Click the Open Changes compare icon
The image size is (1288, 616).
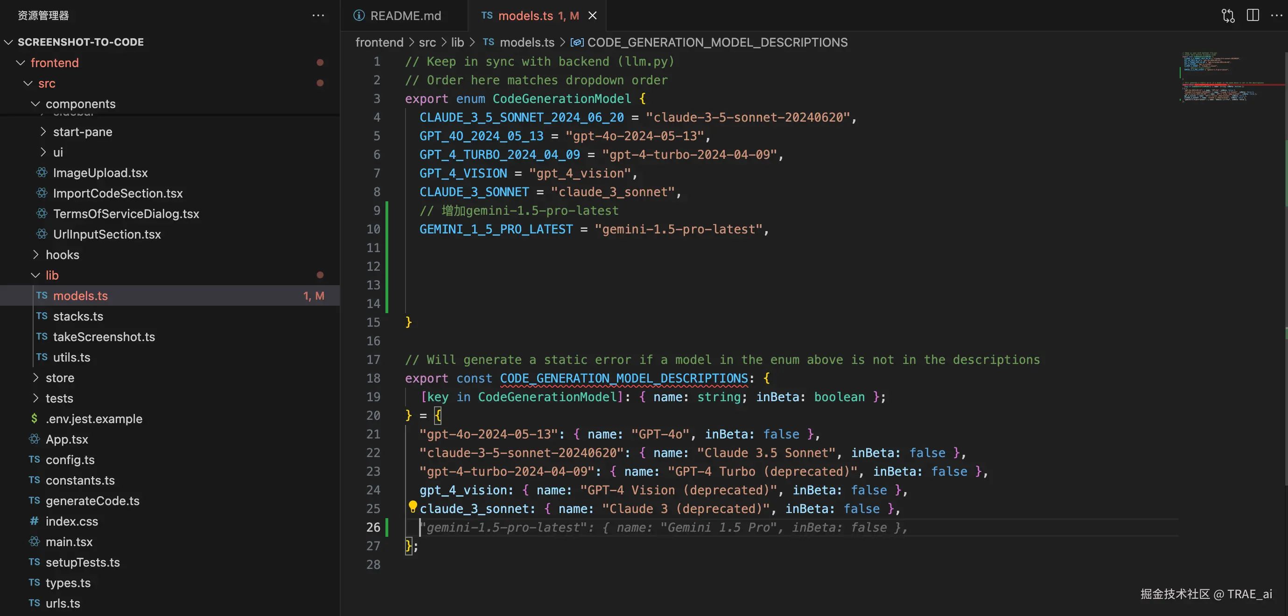[x=1228, y=15]
